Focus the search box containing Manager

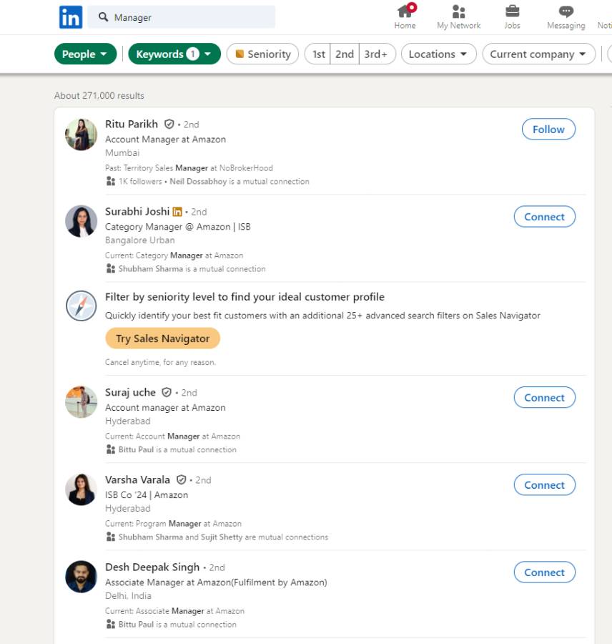182,17
